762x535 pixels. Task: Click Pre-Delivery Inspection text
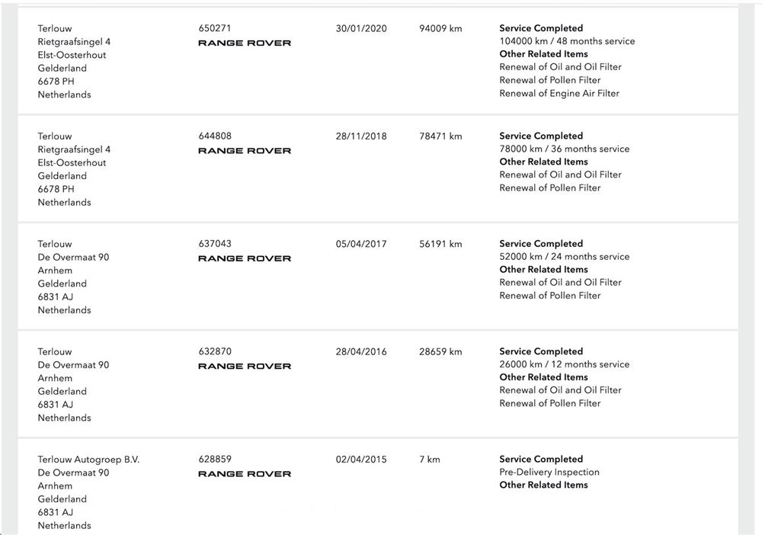(549, 473)
